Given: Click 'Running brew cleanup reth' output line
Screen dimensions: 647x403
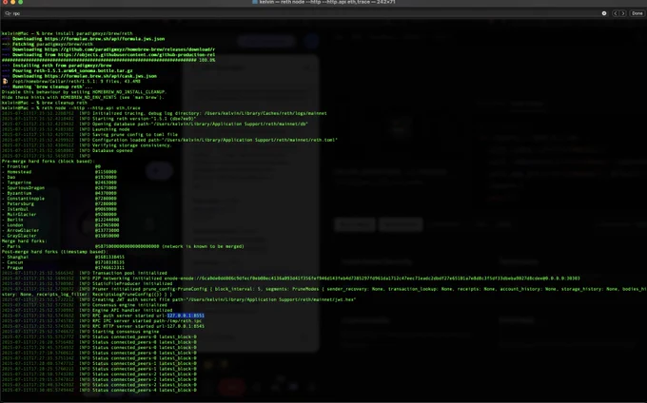Looking at the screenshot, I should coord(47,86).
